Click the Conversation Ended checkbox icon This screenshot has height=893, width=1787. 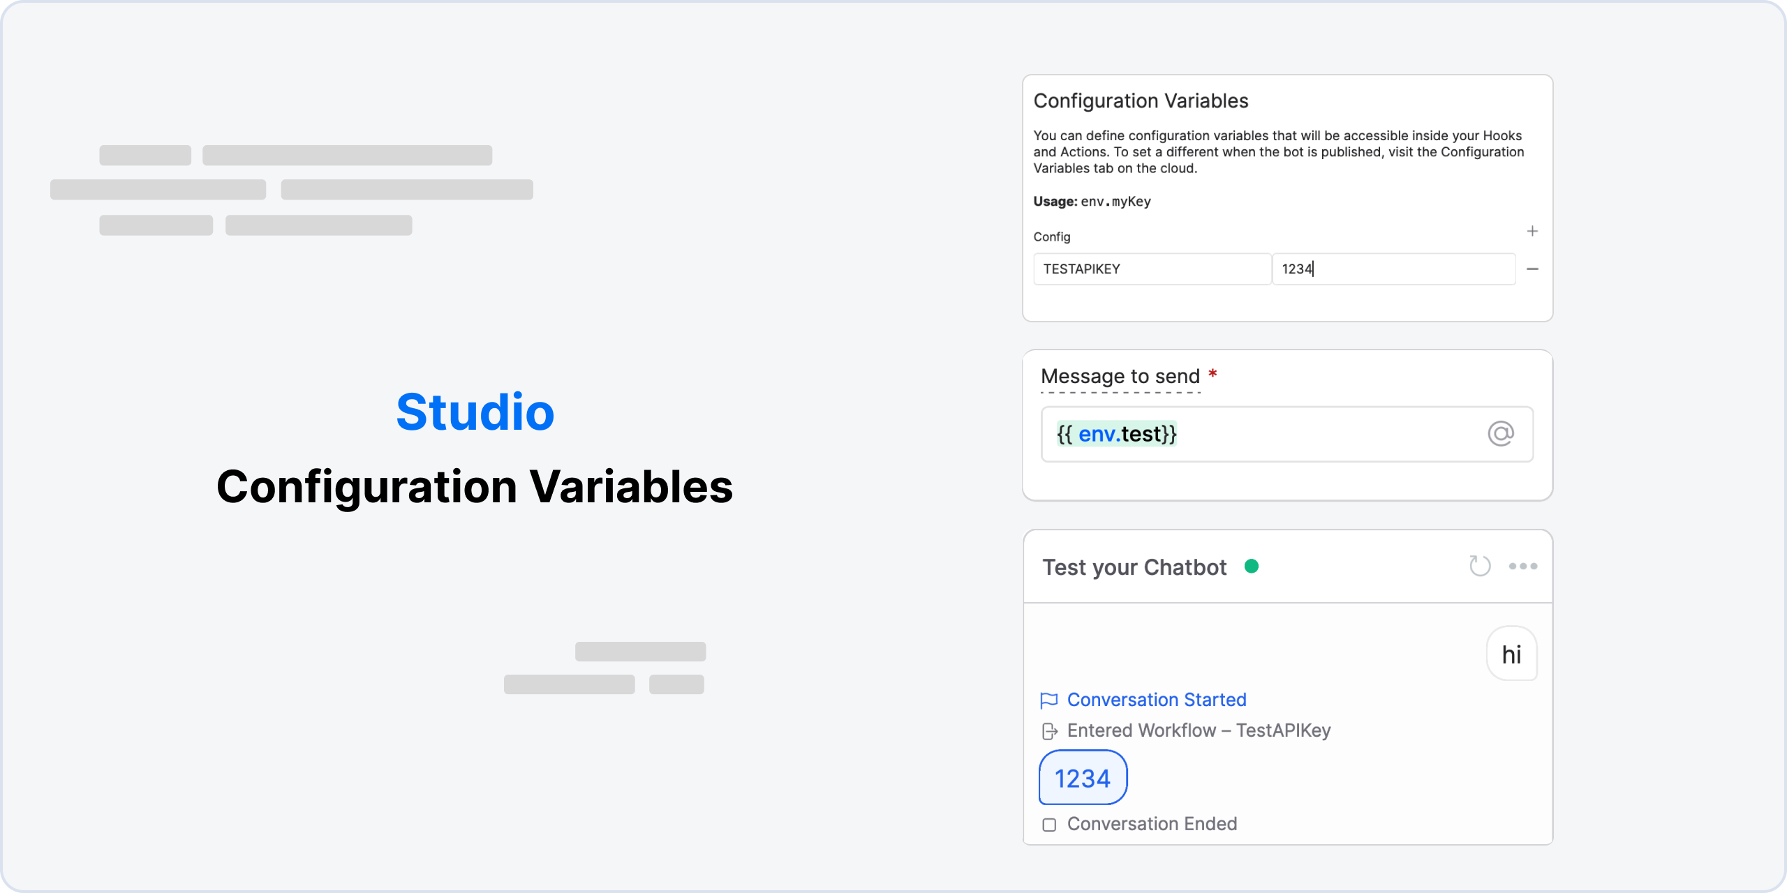coord(1050,823)
